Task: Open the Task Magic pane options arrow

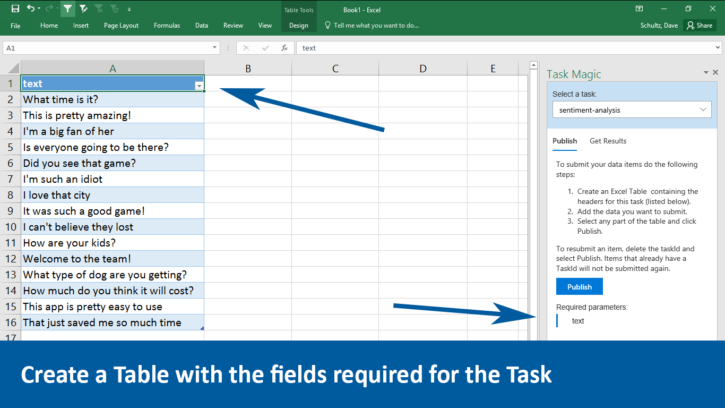Action: point(706,73)
